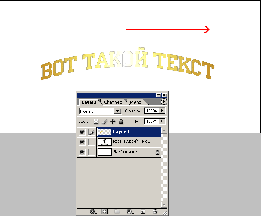Select the Layer 1 thumbnail
Viewport: 261px width, 216px height.
[105, 132]
